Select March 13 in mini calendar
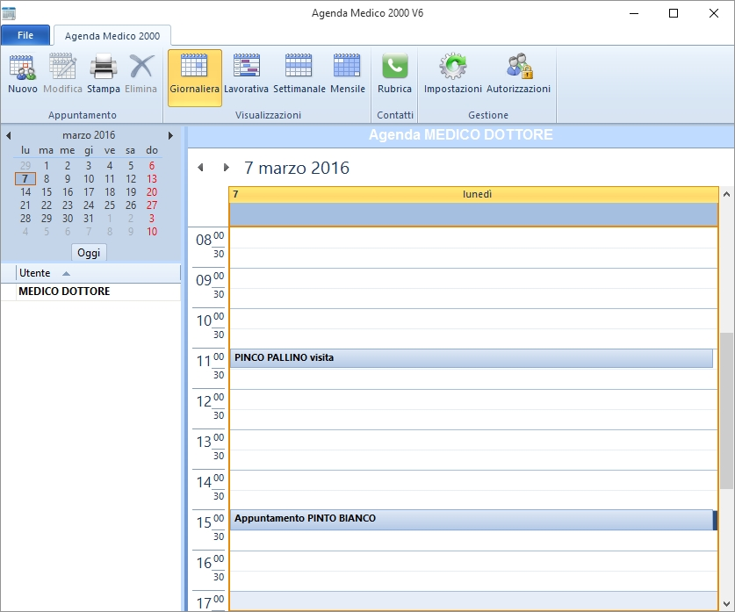 click(152, 178)
